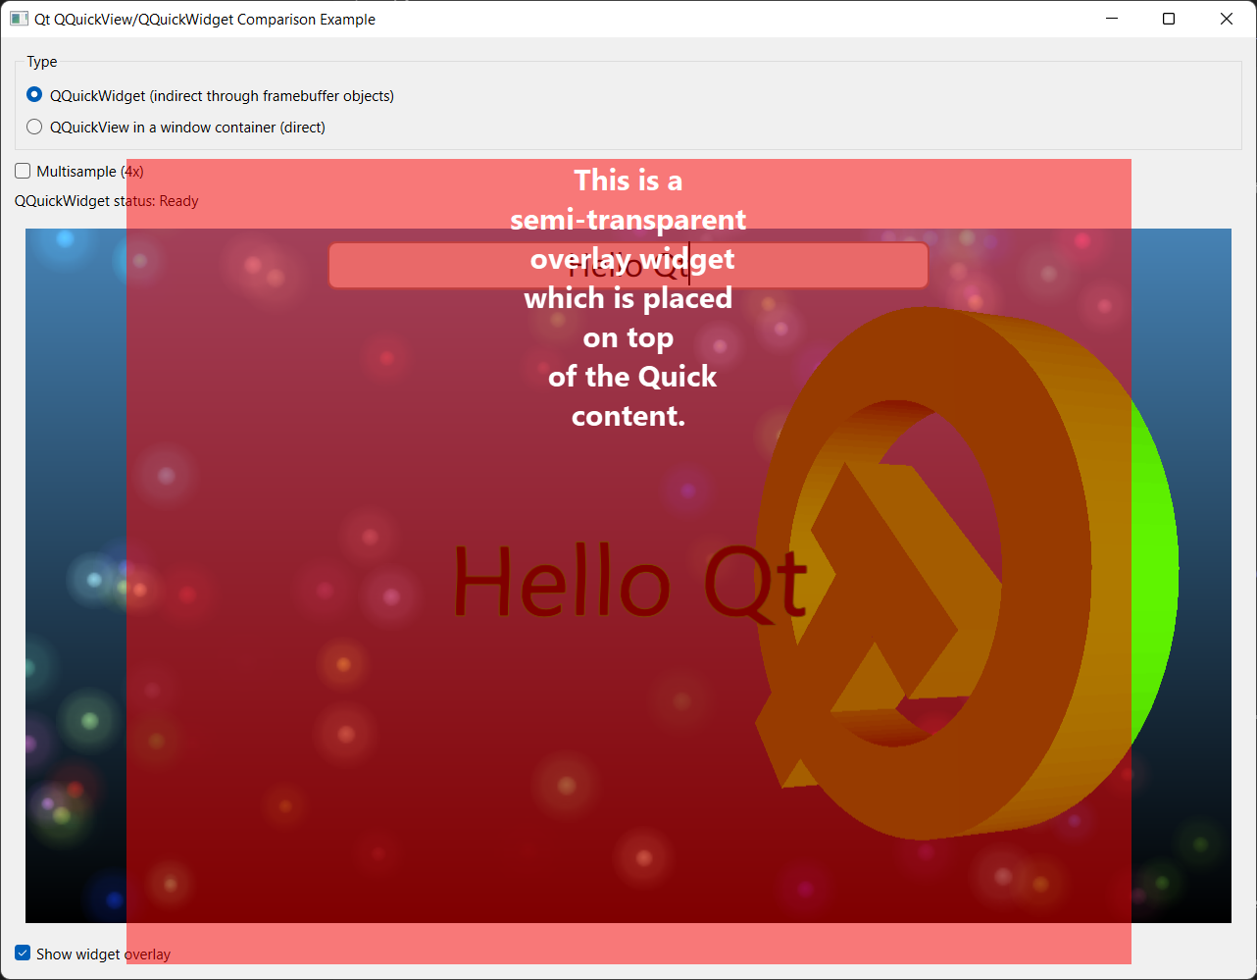Click the window title text
The image size is (1257, 980).
(x=205, y=19)
